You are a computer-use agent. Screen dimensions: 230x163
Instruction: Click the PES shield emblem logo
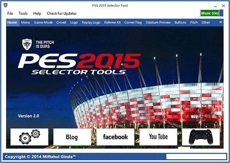coord(27,44)
